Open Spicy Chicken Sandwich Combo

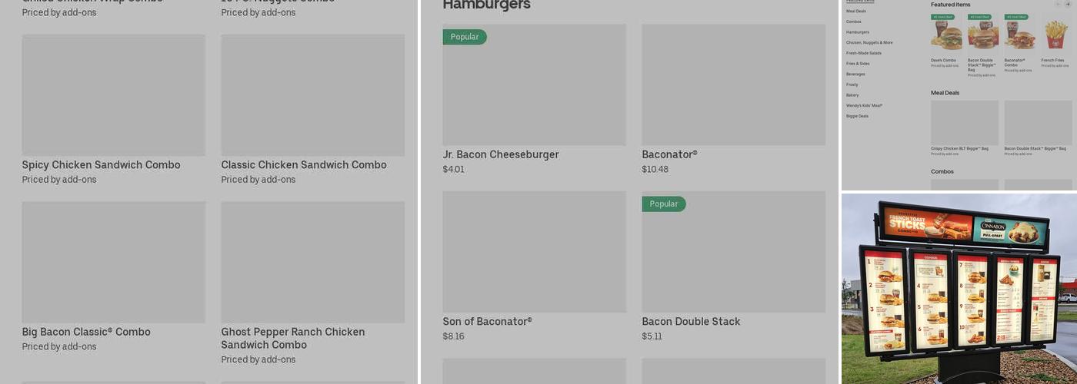(113, 95)
